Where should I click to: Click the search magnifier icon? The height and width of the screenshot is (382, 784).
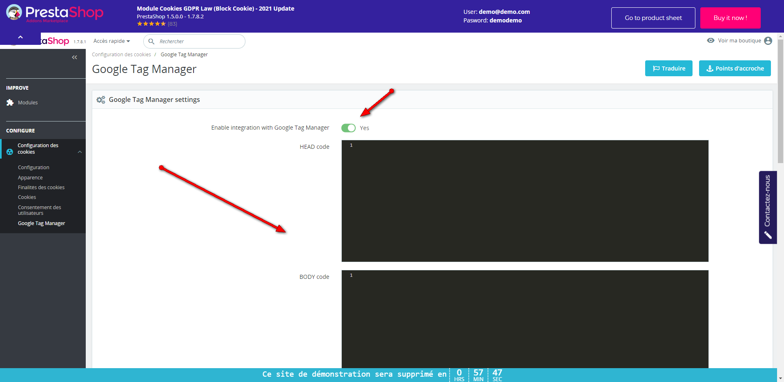151,42
